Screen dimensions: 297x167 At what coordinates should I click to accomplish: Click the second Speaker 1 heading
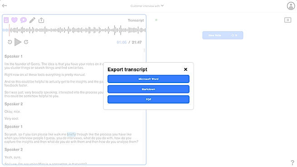[x=14, y=127]
